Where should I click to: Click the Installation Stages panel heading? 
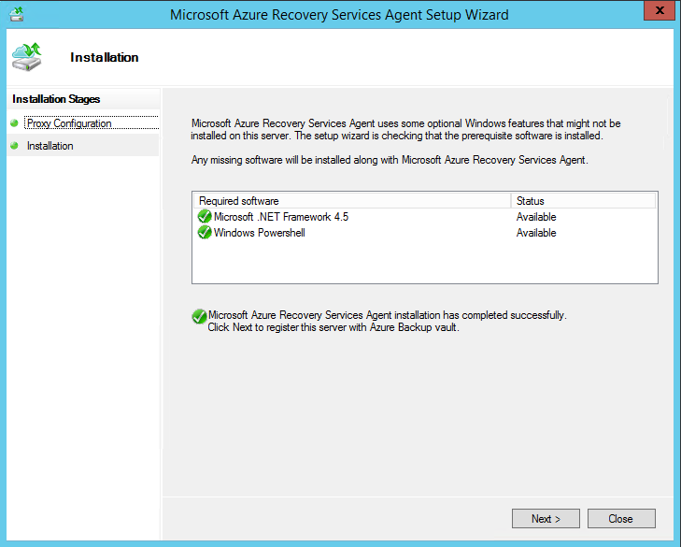(x=56, y=99)
